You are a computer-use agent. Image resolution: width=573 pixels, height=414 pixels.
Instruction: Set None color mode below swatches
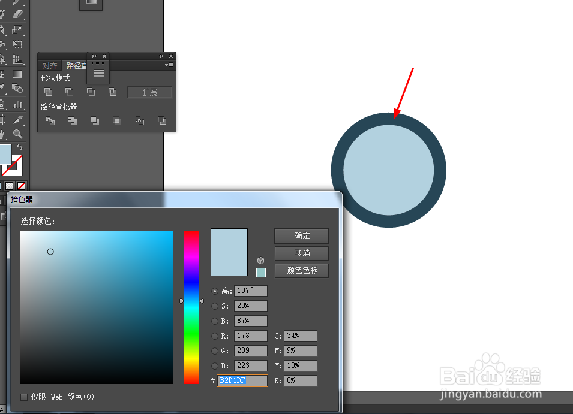point(22,186)
